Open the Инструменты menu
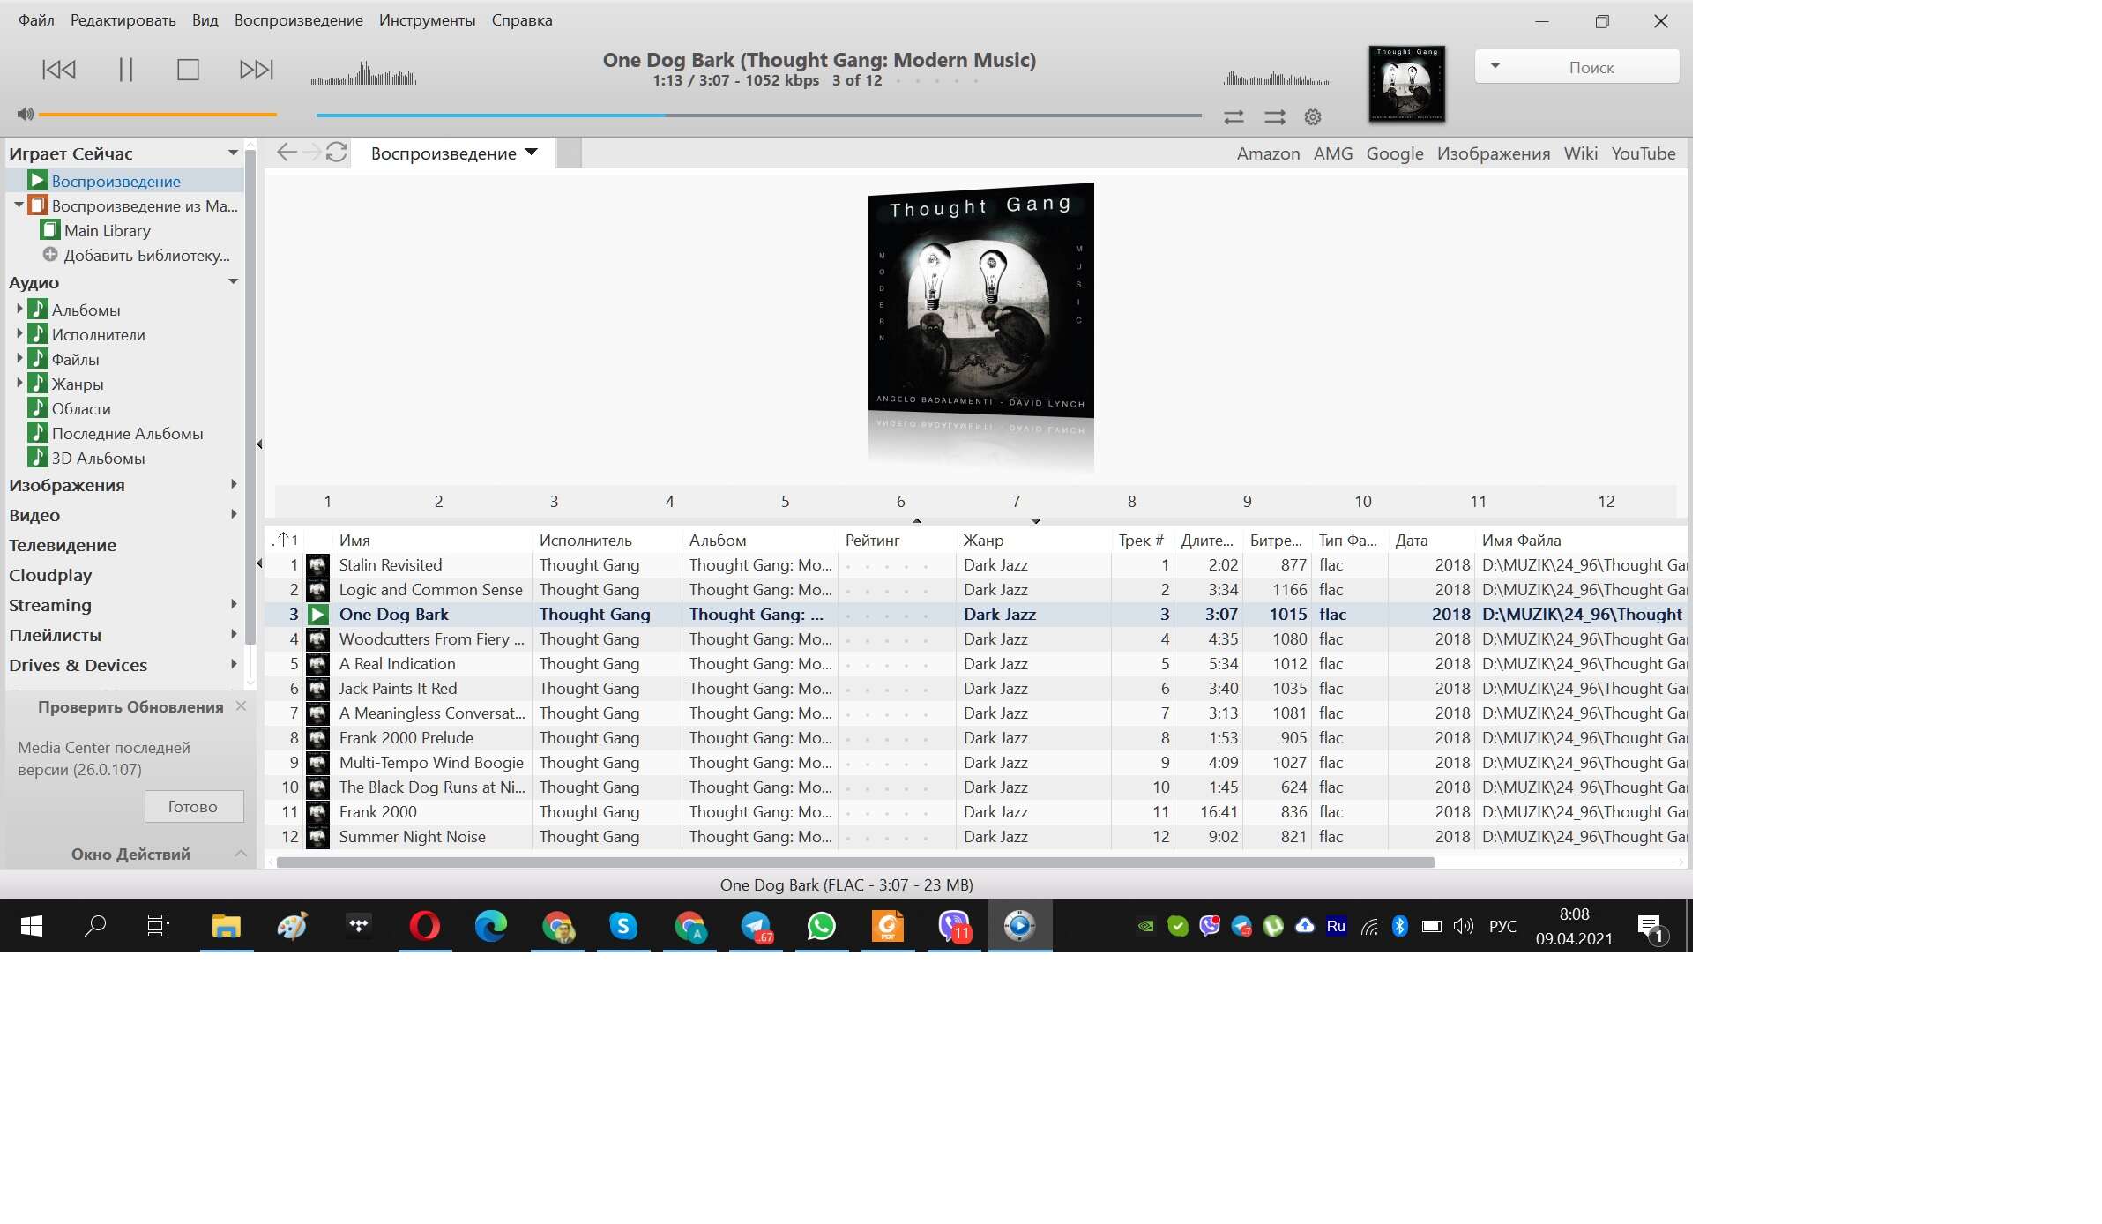 click(x=427, y=20)
